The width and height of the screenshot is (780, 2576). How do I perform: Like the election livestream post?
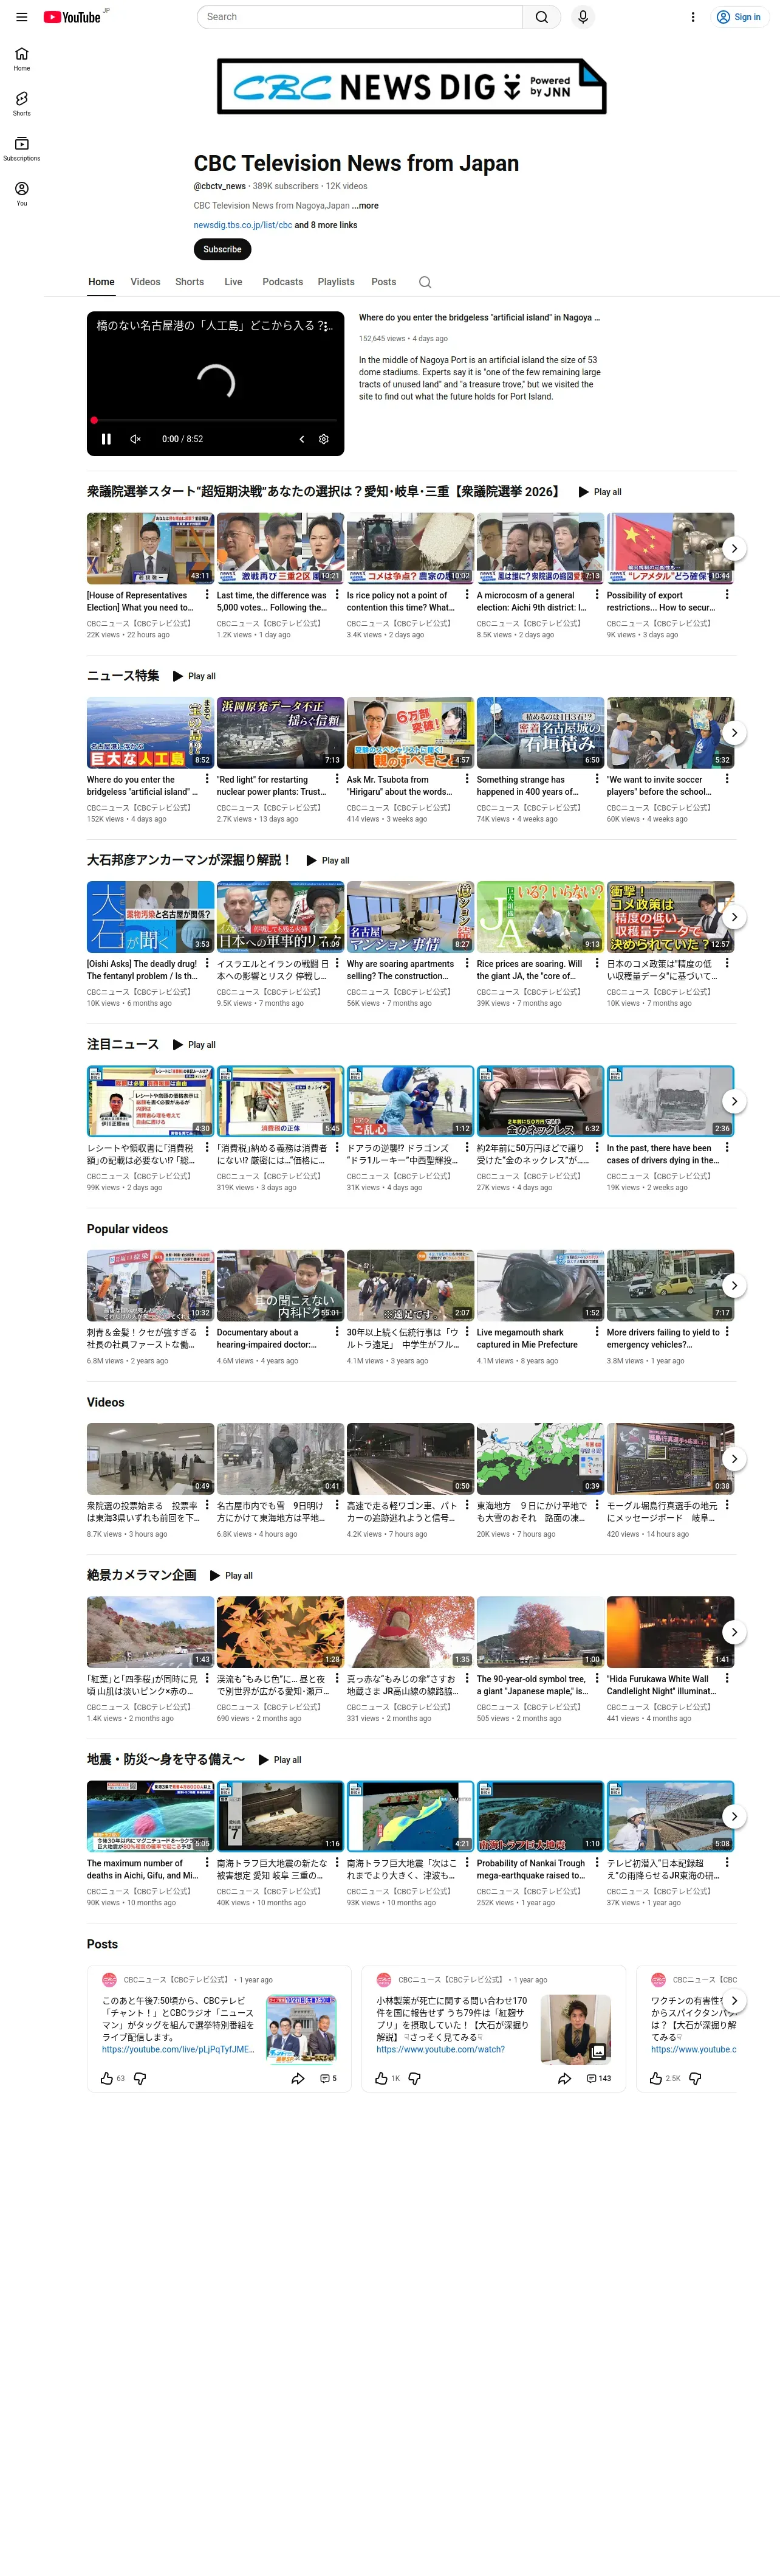(x=107, y=2077)
